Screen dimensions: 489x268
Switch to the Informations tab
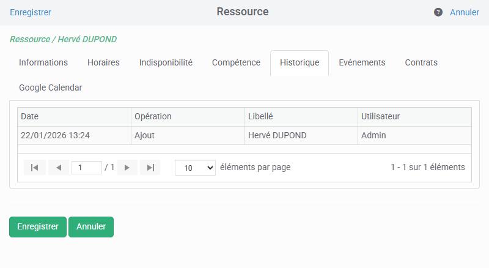tap(43, 62)
